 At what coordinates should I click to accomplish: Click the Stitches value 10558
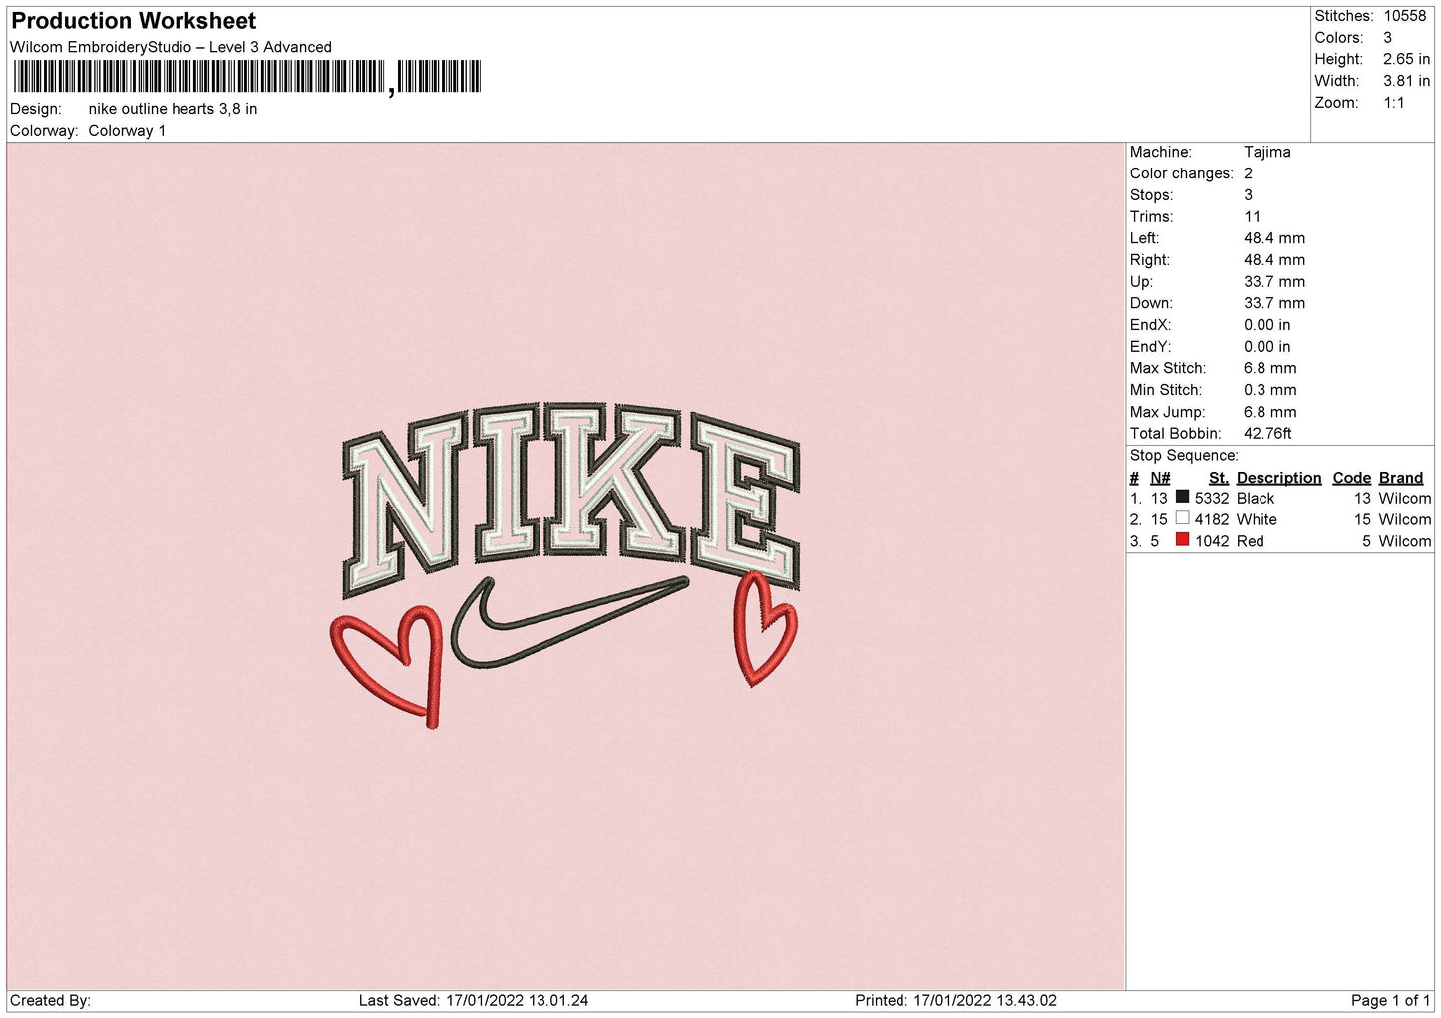point(1404,16)
